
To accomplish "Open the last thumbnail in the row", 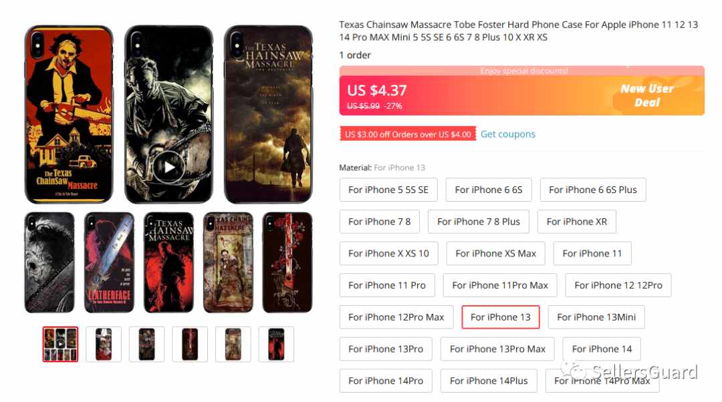I will click(x=276, y=344).
